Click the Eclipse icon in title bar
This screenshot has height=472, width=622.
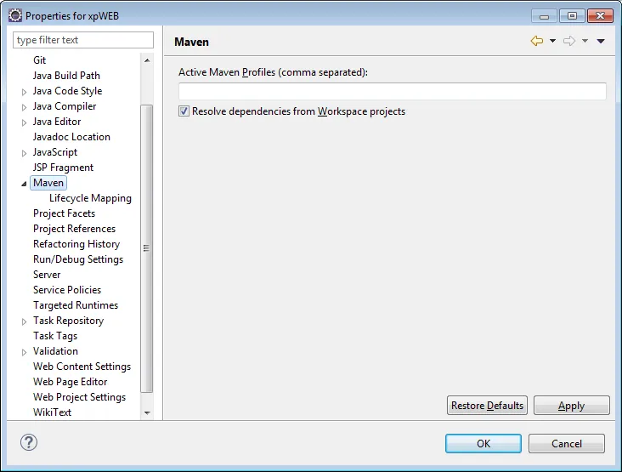coord(15,15)
